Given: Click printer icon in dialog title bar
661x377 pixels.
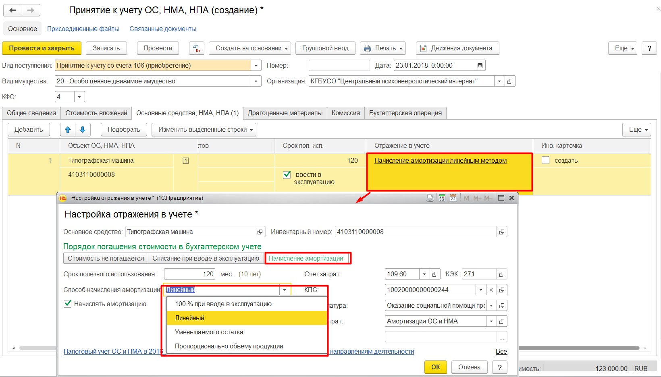Looking at the screenshot, I should coord(430,198).
